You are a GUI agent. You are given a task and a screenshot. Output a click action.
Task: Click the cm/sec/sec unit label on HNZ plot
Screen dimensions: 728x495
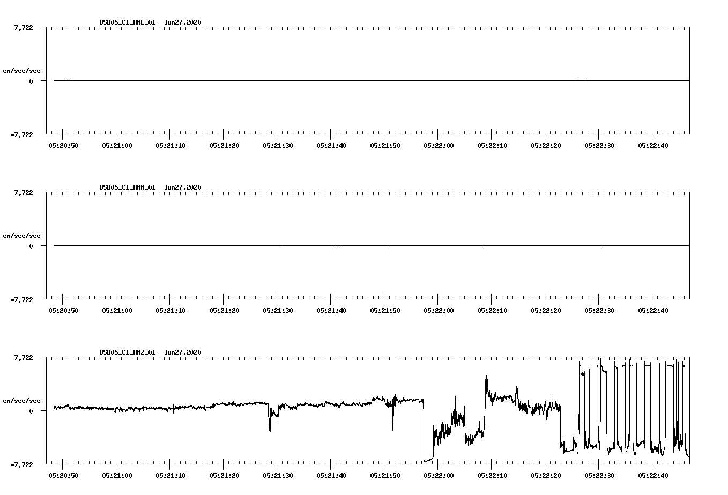tap(21, 401)
